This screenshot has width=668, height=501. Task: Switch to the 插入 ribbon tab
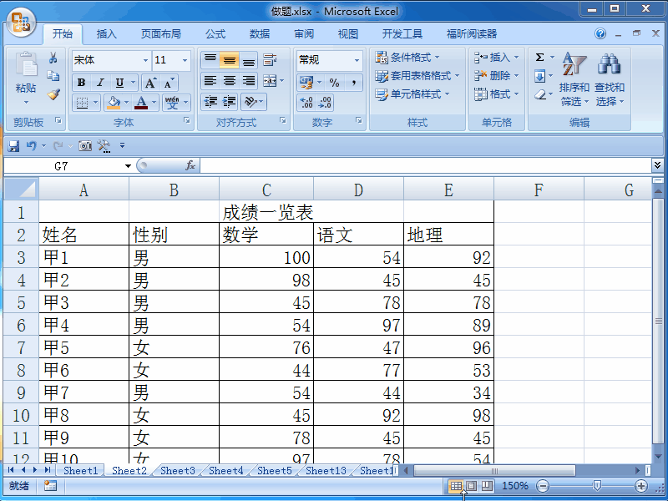pyautogui.click(x=107, y=34)
